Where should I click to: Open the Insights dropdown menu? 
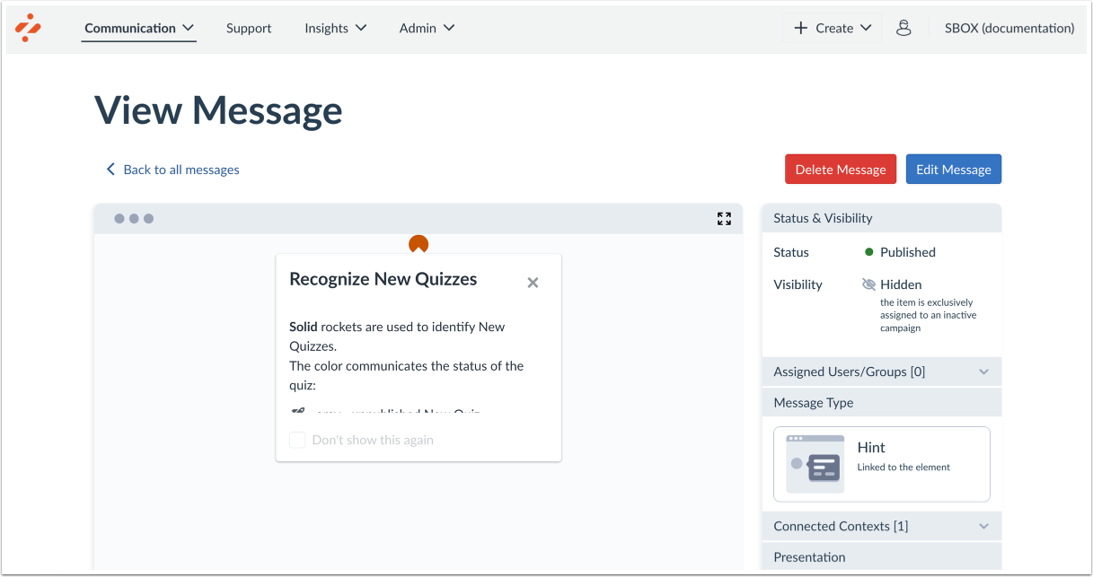pyautogui.click(x=336, y=28)
